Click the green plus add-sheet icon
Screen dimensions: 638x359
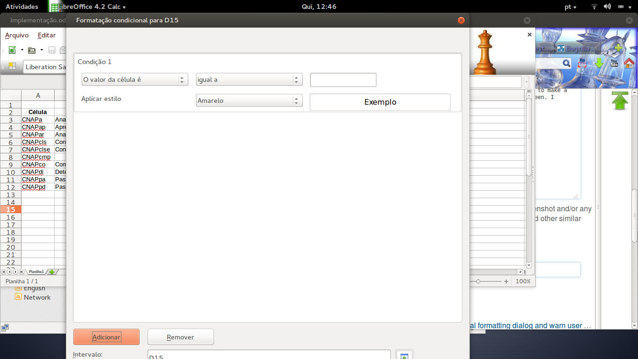point(52,272)
